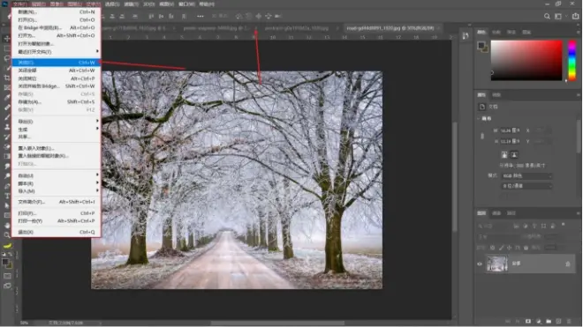The image size is (583, 327).
Task: Switch to road-gd44d8891_1920.jpg document tab
Action: (390, 28)
